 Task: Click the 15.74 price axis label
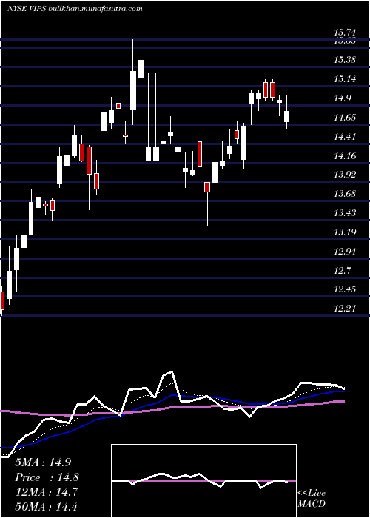point(345,32)
